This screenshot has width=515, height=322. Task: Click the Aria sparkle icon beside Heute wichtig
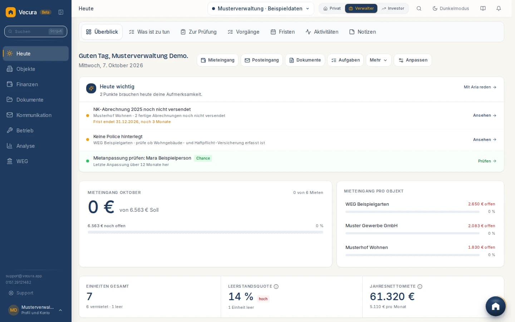pyautogui.click(x=91, y=88)
